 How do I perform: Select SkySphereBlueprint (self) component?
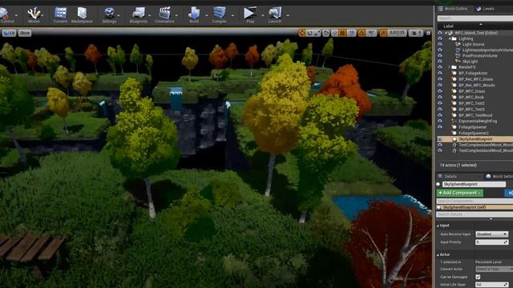click(x=475, y=207)
